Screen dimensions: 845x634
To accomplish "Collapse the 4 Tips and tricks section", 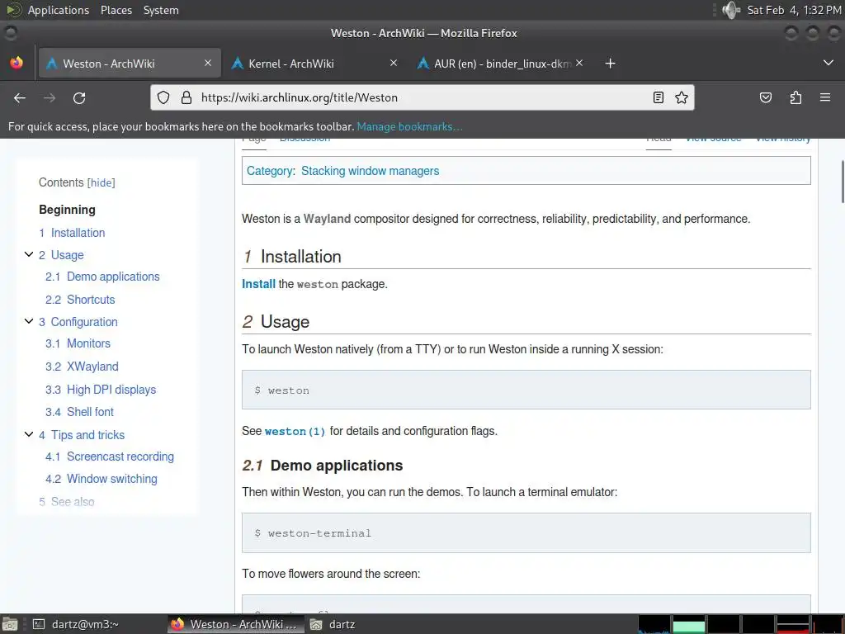I will (x=29, y=434).
